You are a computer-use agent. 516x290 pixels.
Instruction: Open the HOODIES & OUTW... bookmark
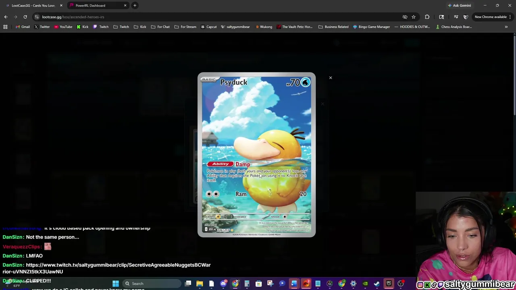413,27
